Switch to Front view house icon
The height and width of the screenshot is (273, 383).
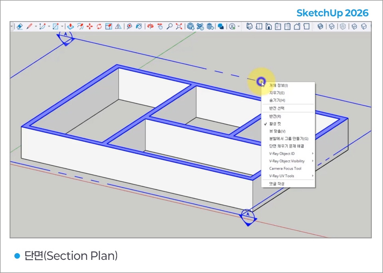click(x=268, y=26)
